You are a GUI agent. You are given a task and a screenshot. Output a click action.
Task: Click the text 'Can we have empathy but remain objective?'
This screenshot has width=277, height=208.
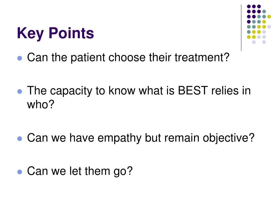pos(141,138)
